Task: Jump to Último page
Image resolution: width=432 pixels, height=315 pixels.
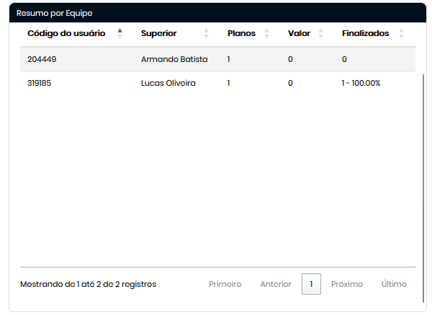Action: 394,284
